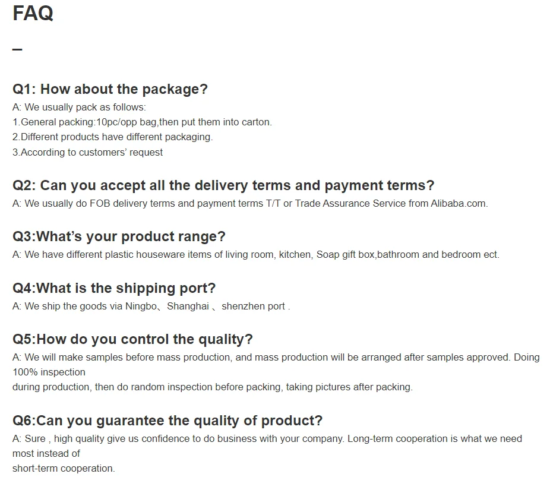Click the random inspection before packing line
This screenshot has width=550, height=477.
[213, 387]
